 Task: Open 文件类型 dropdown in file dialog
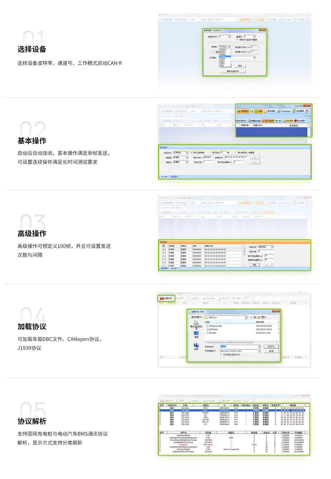point(259,351)
